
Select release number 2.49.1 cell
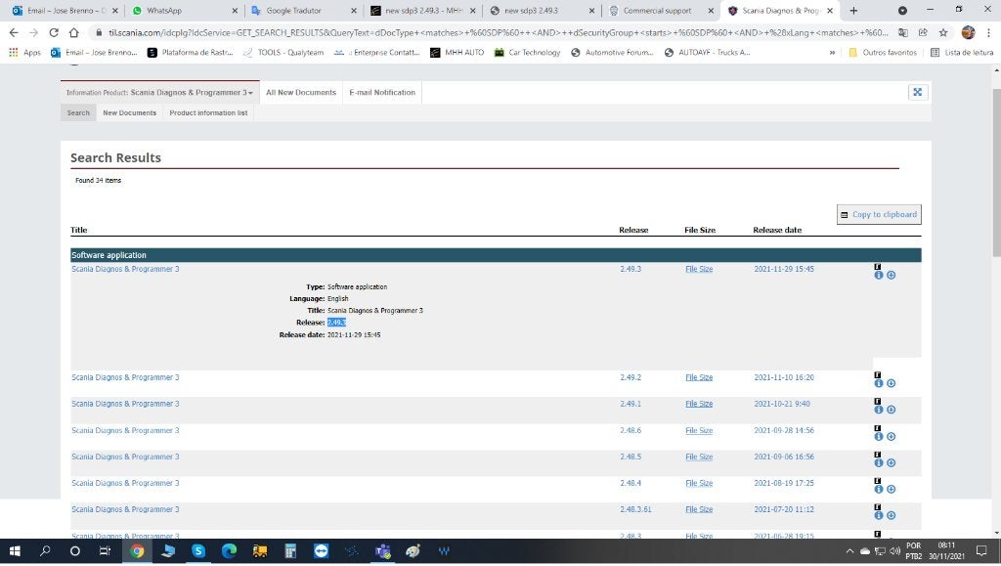click(631, 404)
